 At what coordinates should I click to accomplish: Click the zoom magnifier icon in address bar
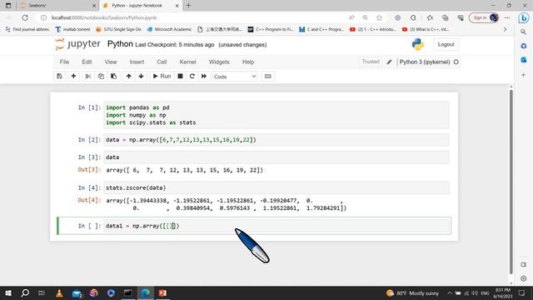(x=365, y=17)
